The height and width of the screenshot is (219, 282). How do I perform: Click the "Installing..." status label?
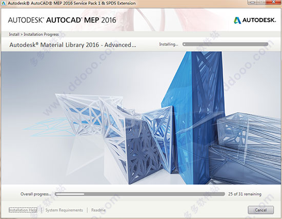(169, 44)
